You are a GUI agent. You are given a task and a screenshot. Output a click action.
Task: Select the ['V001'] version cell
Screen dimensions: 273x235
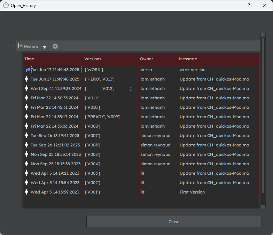coord(93,192)
